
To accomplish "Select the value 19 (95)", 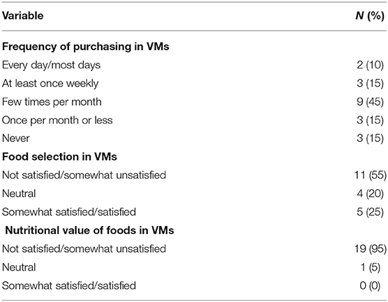I will [371, 248].
